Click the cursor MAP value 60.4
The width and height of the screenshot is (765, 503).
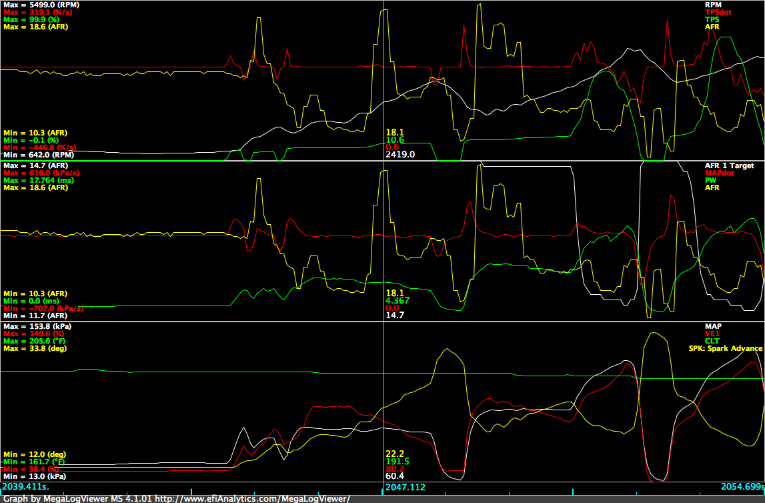(395, 476)
